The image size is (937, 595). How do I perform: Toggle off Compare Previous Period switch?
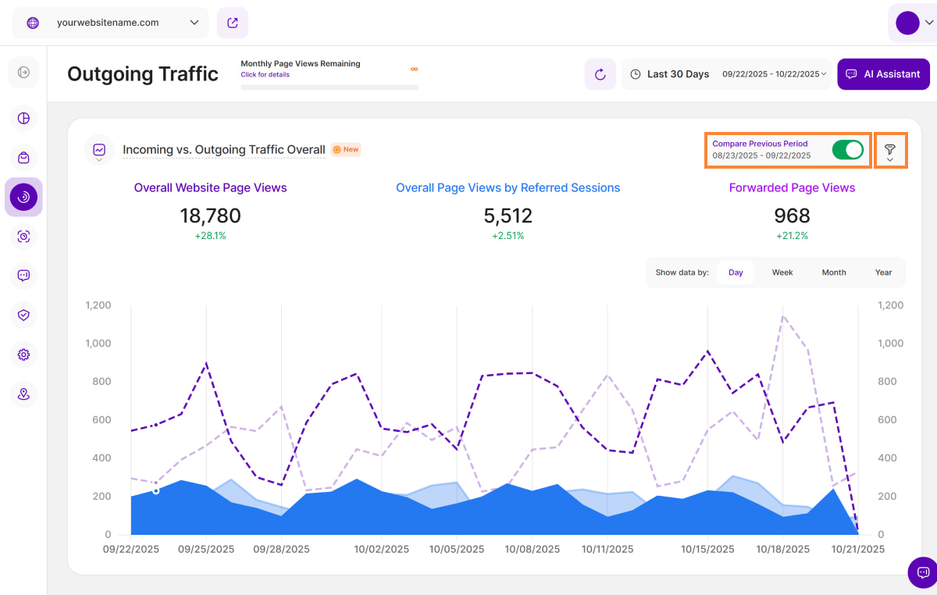[x=847, y=149]
